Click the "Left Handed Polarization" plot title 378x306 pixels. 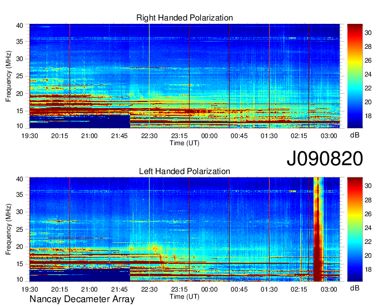click(185, 171)
